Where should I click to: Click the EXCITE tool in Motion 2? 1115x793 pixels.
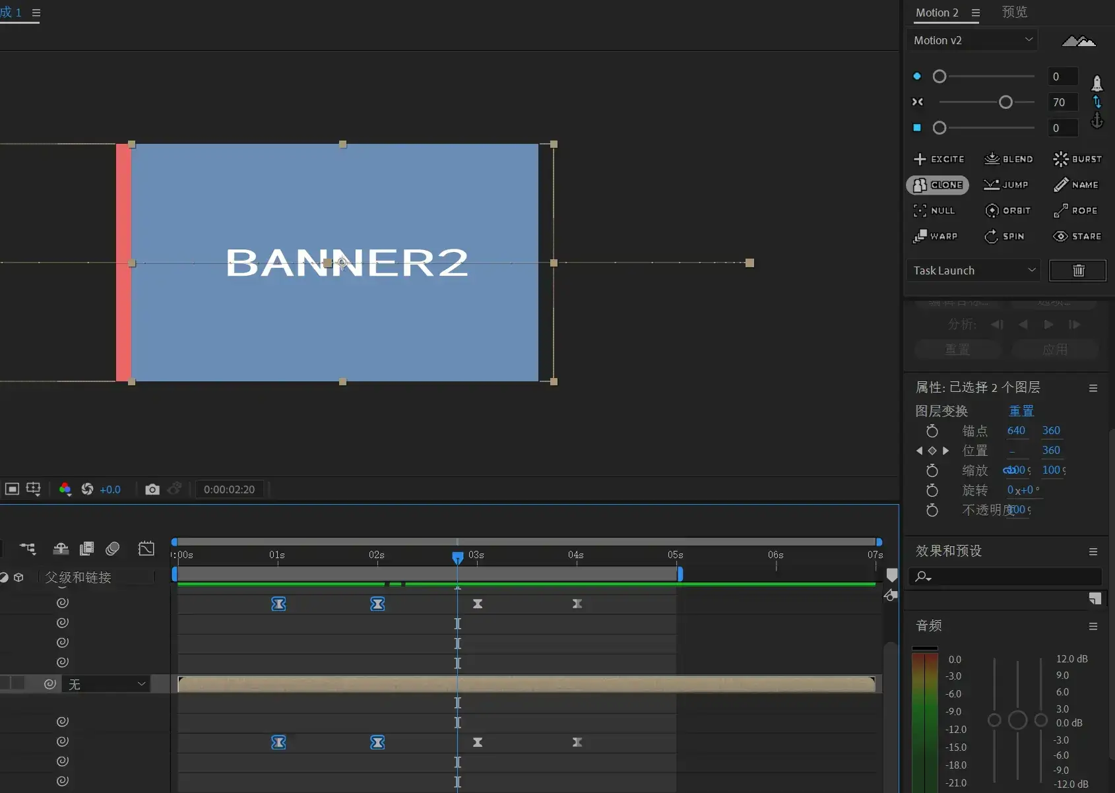pos(939,159)
